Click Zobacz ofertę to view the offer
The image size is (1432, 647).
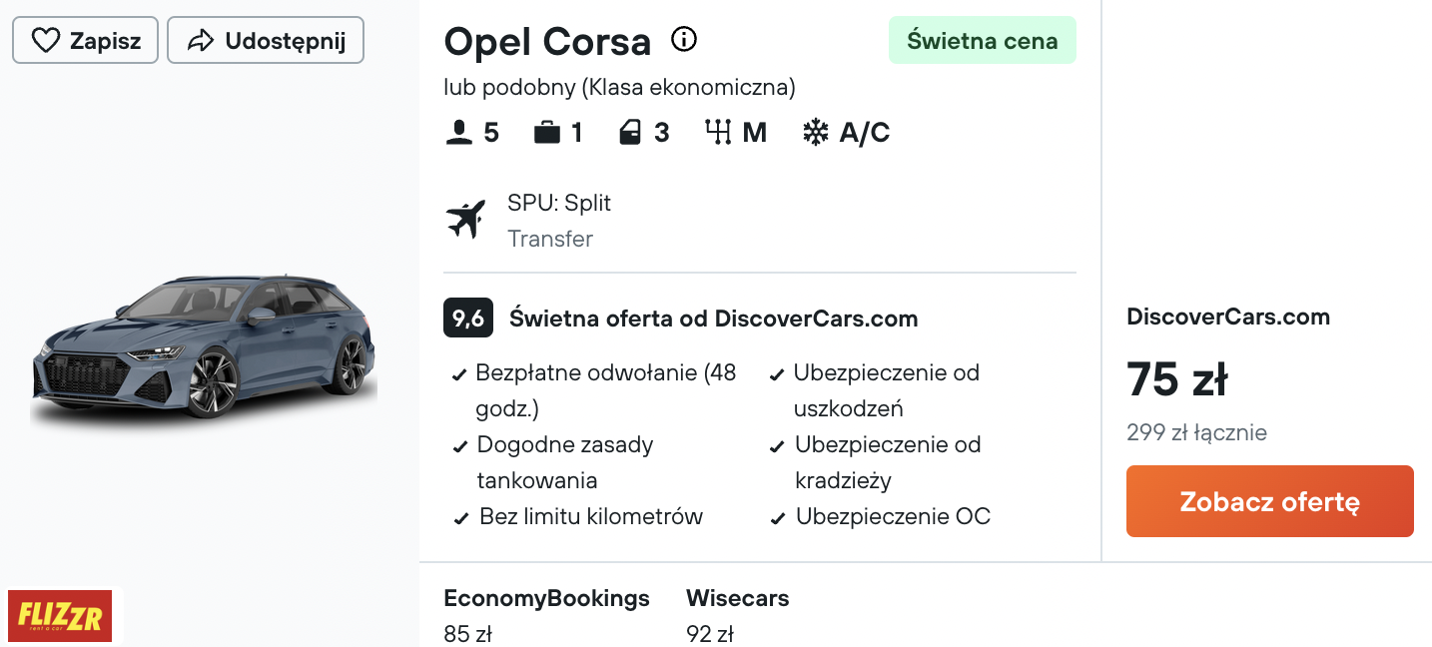(1270, 501)
